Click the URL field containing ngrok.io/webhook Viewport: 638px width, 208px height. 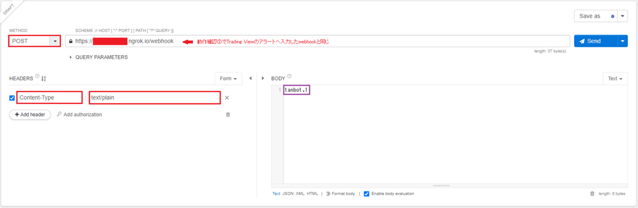coord(318,41)
